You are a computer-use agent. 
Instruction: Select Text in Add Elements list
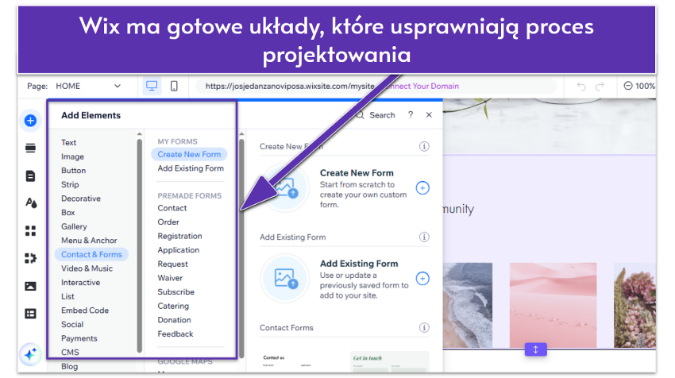[68, 142]
